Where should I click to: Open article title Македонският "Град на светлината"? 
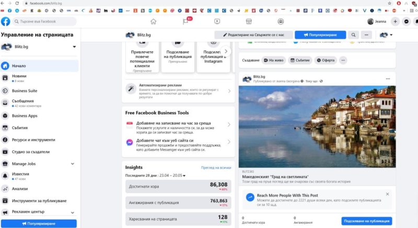[x=275, y=177]
